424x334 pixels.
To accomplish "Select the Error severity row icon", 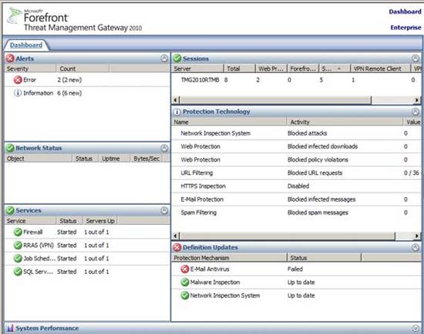I will coord(18,80).
